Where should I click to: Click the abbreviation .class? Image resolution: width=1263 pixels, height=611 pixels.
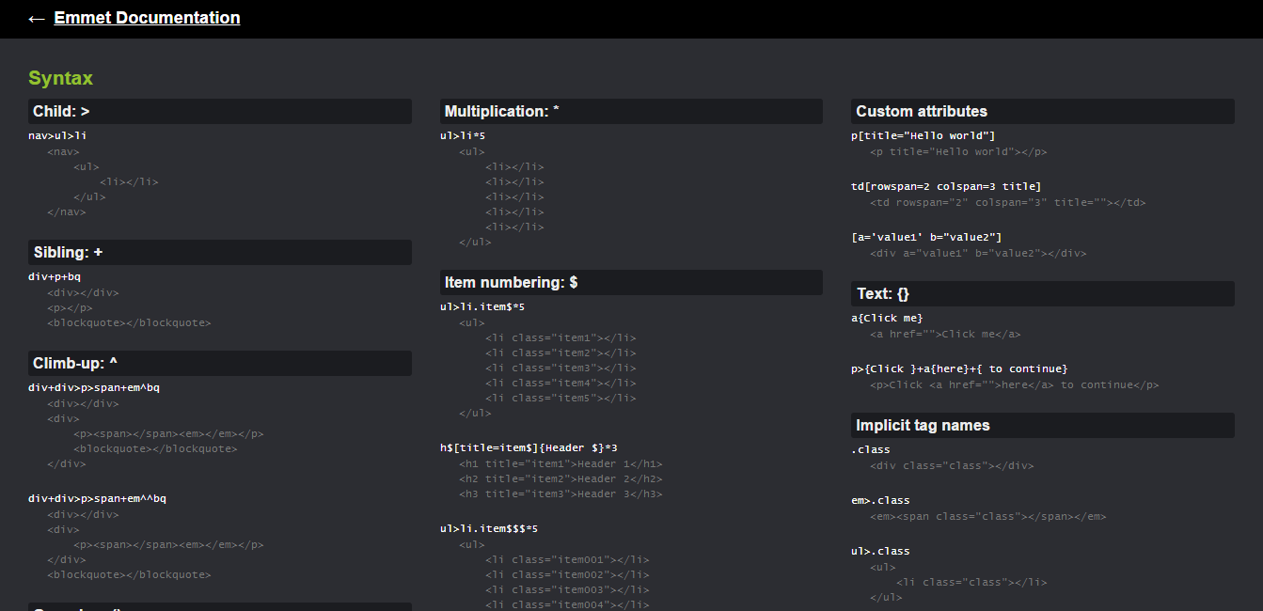coord(871,449)
